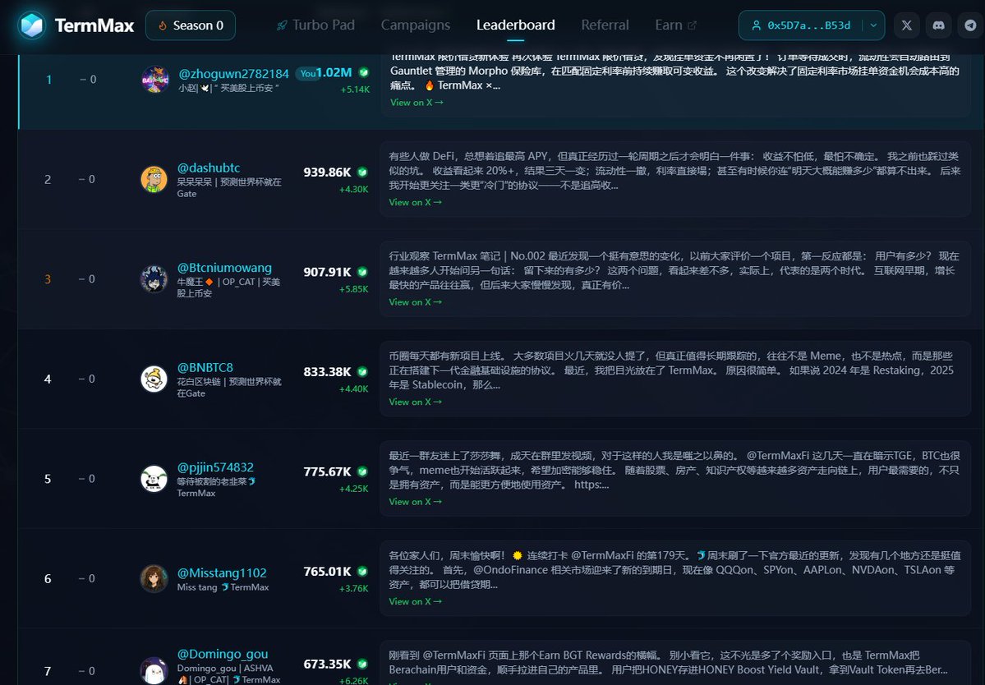Click avatar of @BNBTC8
Image resolution: width=985 pixels, height=685 pixels.
(x=154, y=379)
